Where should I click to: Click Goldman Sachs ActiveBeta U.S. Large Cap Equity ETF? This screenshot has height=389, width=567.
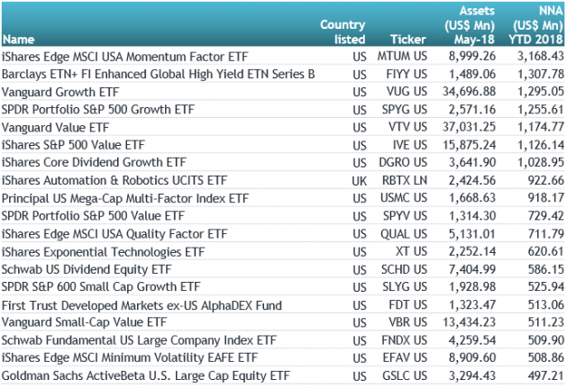point(146,374)
